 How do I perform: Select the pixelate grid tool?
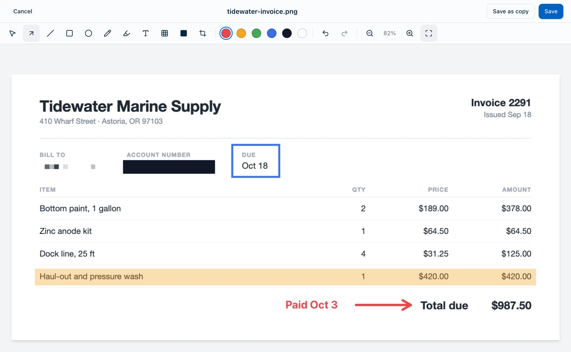click(165, 33)
